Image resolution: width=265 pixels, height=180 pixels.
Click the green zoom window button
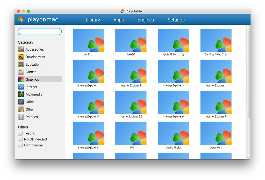pyautogui.click(x=28, y=11)
